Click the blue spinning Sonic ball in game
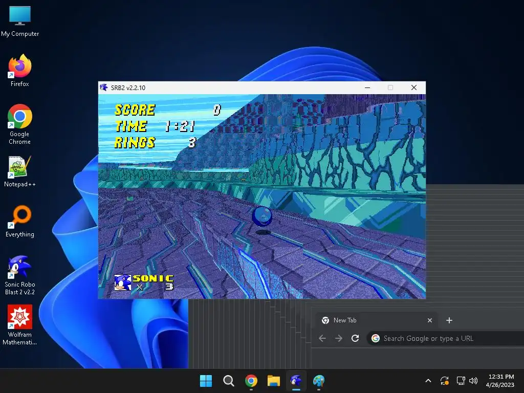The width and height of the screenshot is (524, 393). click(262, 216)
